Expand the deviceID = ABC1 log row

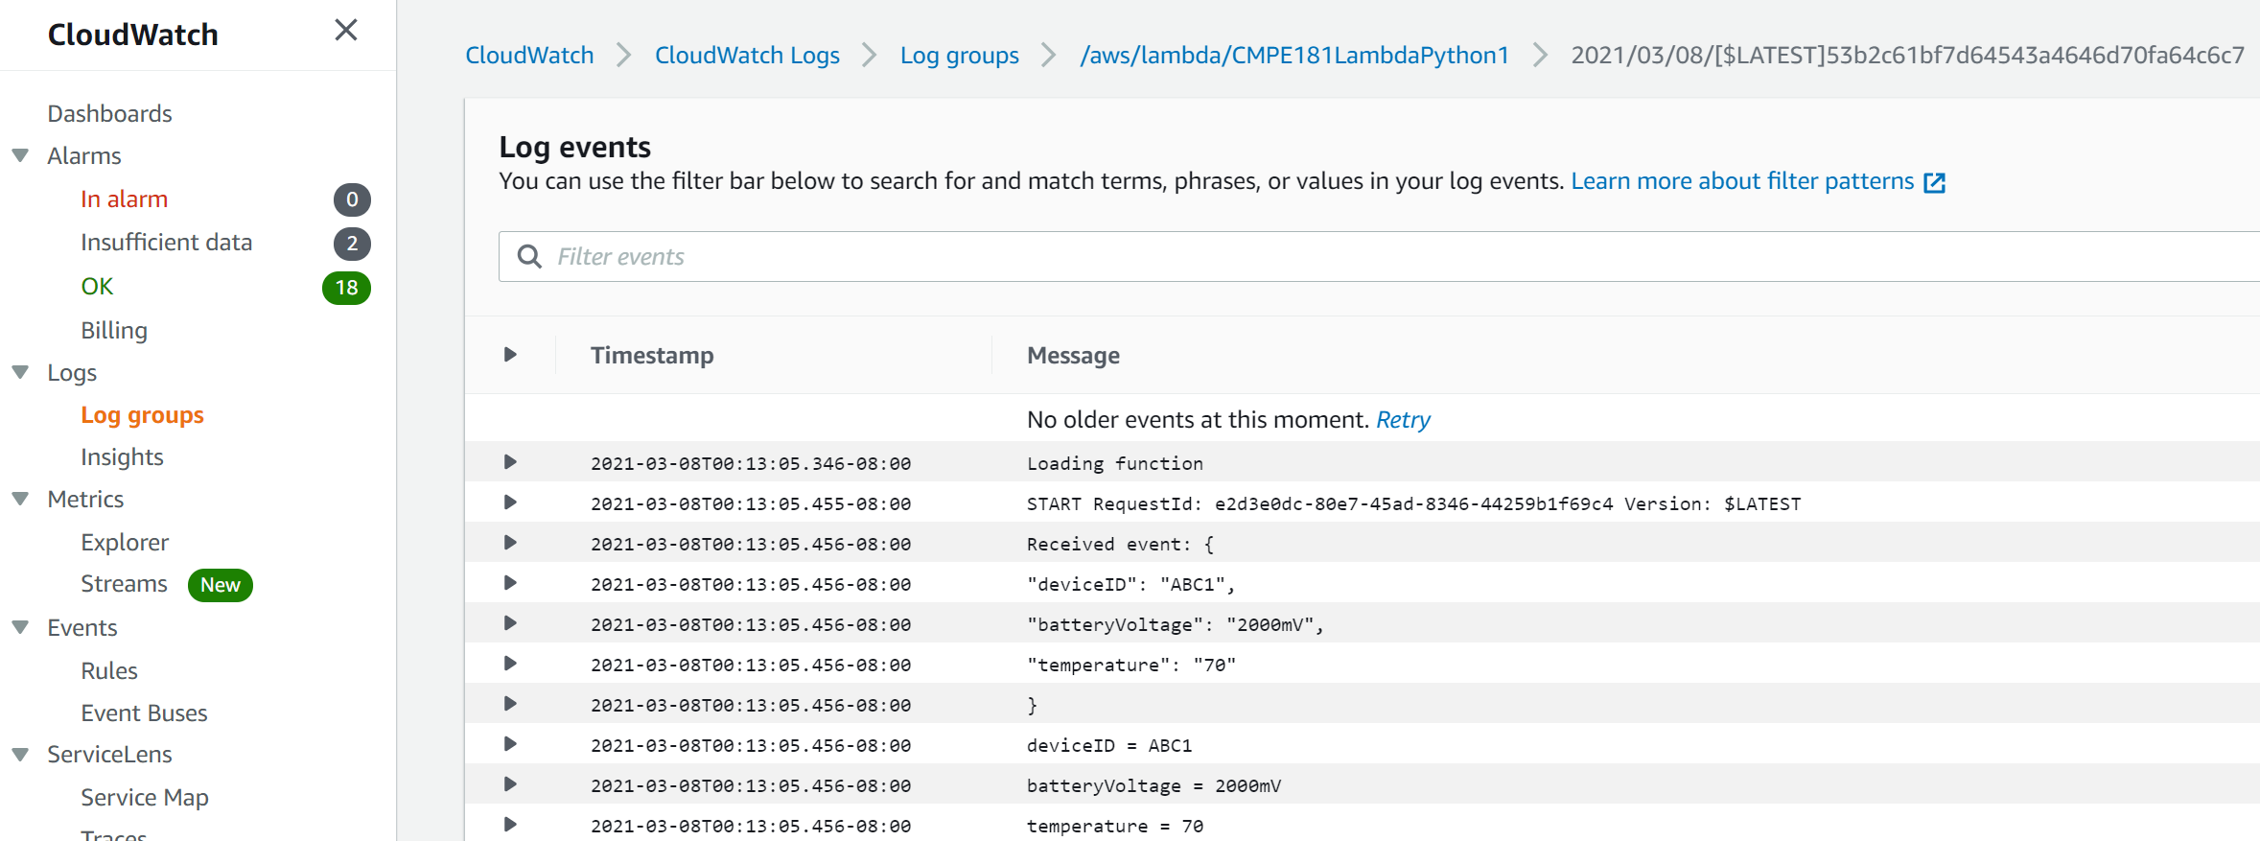pyautogui.click(x=510, y=744)
